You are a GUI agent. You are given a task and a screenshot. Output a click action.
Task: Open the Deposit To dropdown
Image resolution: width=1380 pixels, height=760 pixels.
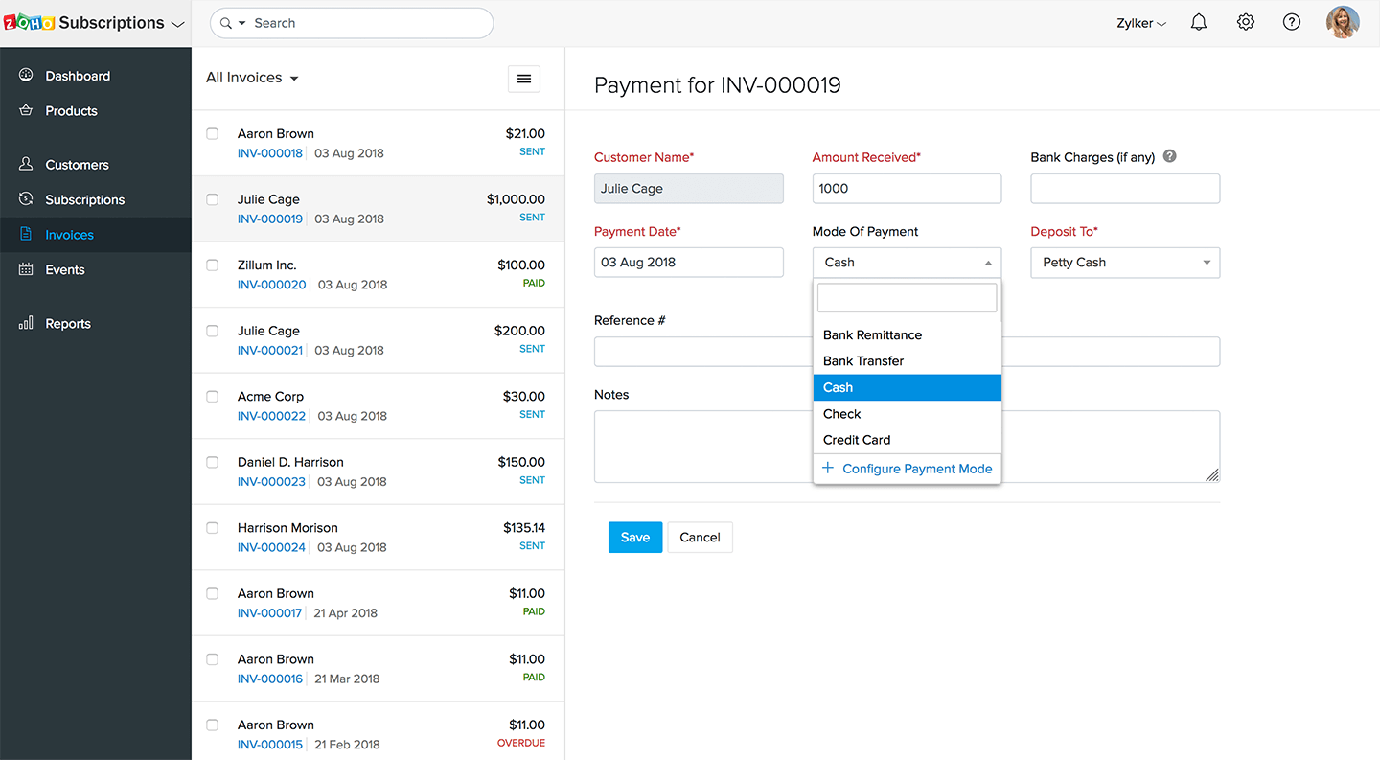[x=1125, y=263]
